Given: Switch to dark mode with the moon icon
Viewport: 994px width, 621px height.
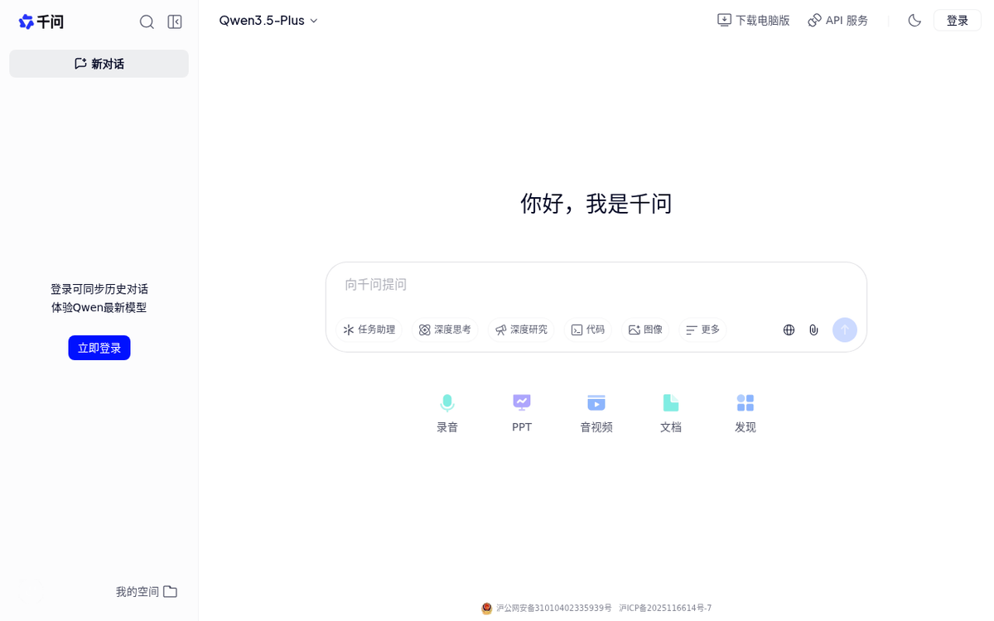Looking at the screenshot, I should (x=914, y=20).
